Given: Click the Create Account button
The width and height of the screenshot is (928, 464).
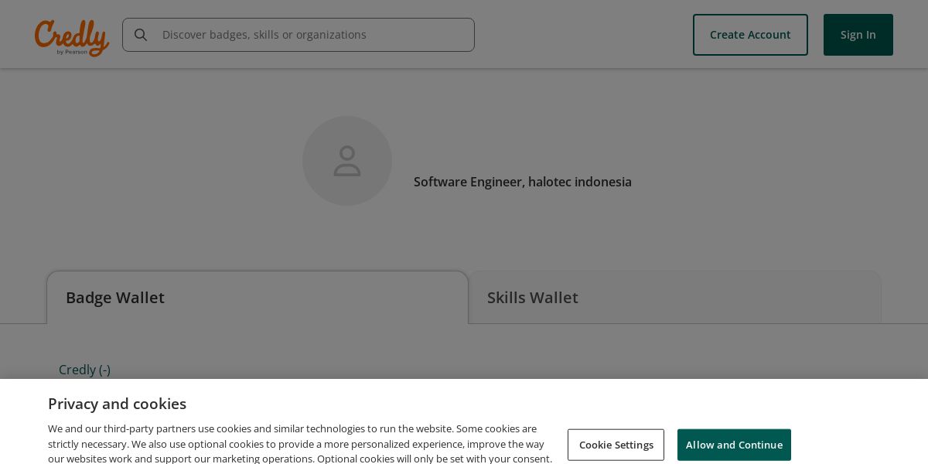Looking at the screenshot, I should click(x=750, y=35).
